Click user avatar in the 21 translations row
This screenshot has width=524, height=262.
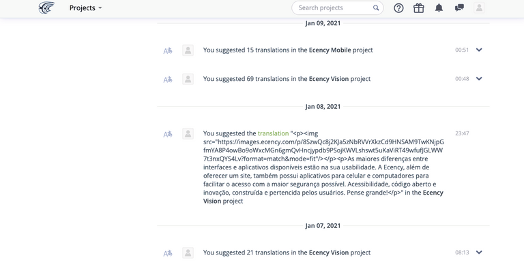(188, 252)
